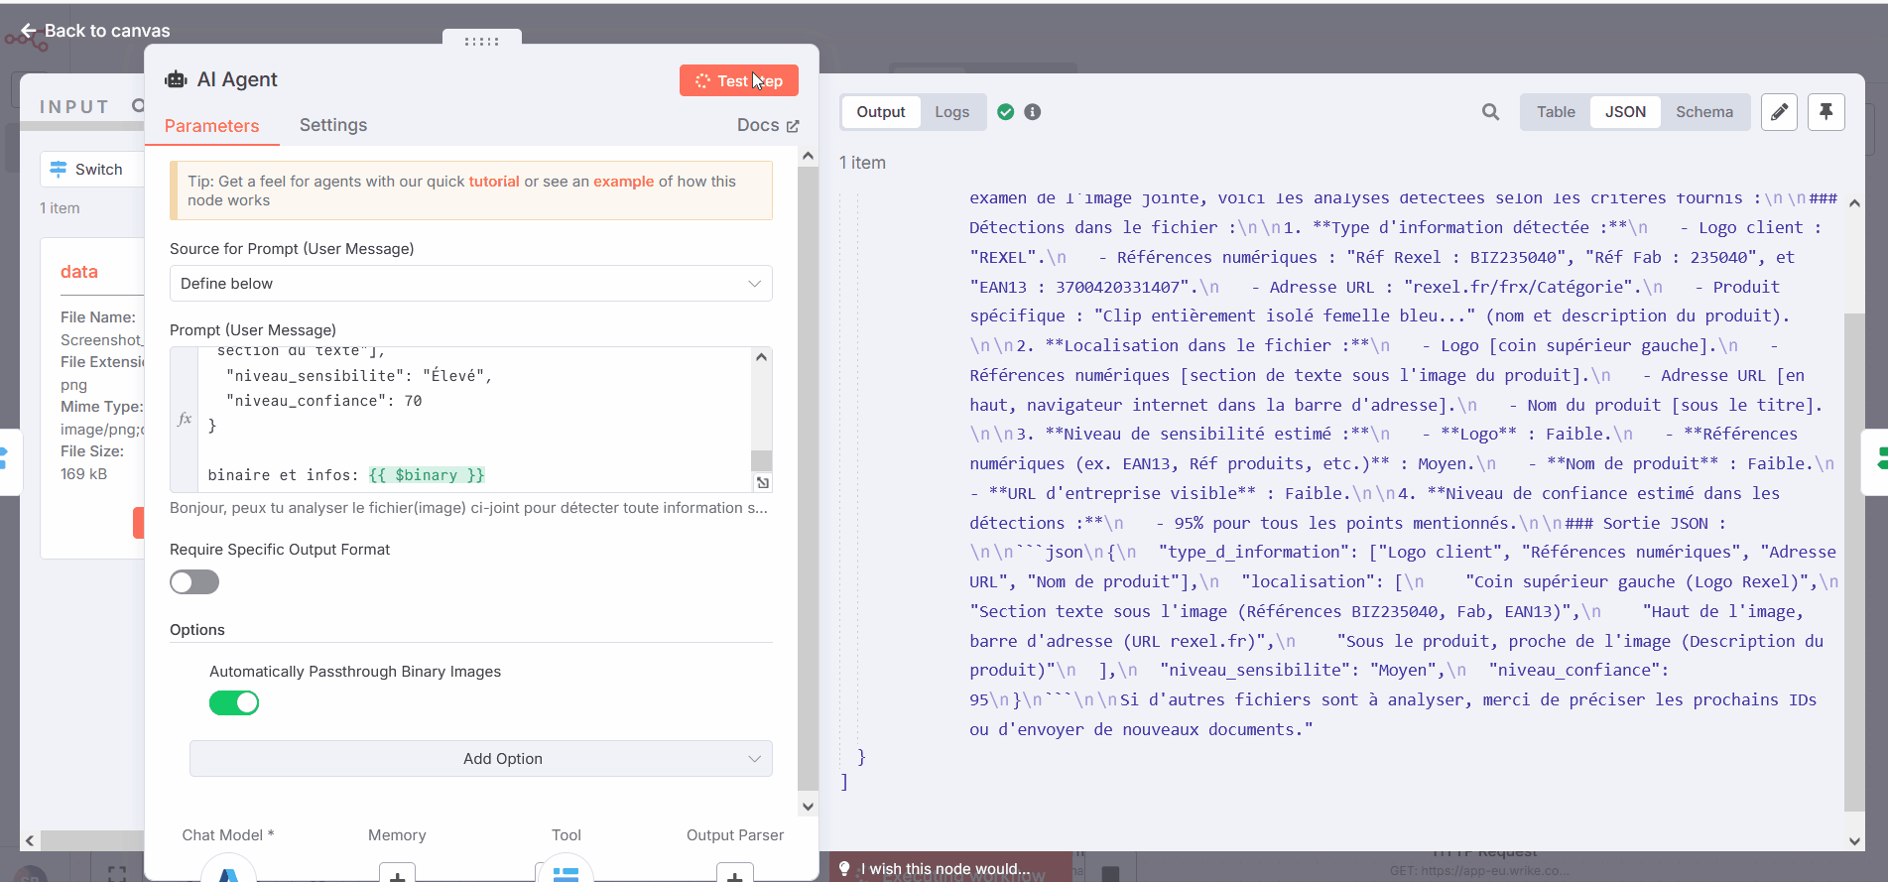This screenshot has height=882, width=1888.
Task: Click the panel drag handle dots
Action: (482, 42)
